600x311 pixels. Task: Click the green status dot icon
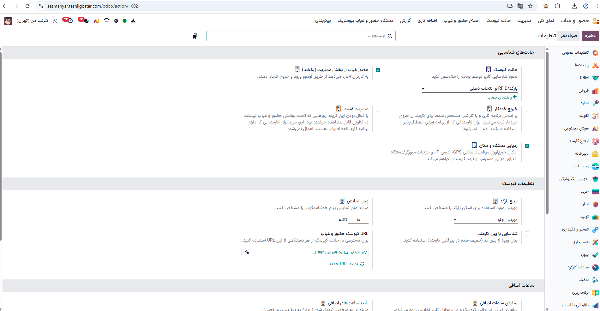point(125,21)
